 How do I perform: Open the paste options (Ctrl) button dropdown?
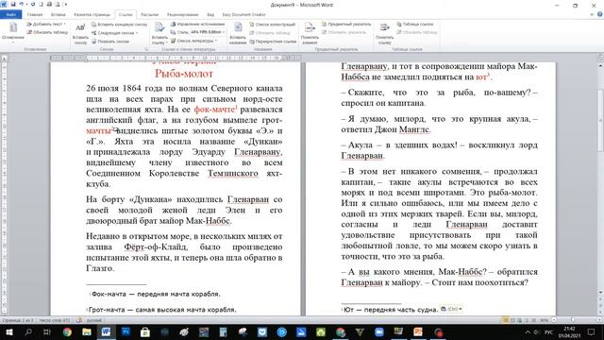[x=451, y=309]
